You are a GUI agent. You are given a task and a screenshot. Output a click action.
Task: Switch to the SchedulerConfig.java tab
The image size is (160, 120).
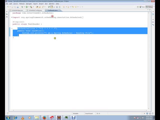(x=34, y=10)
